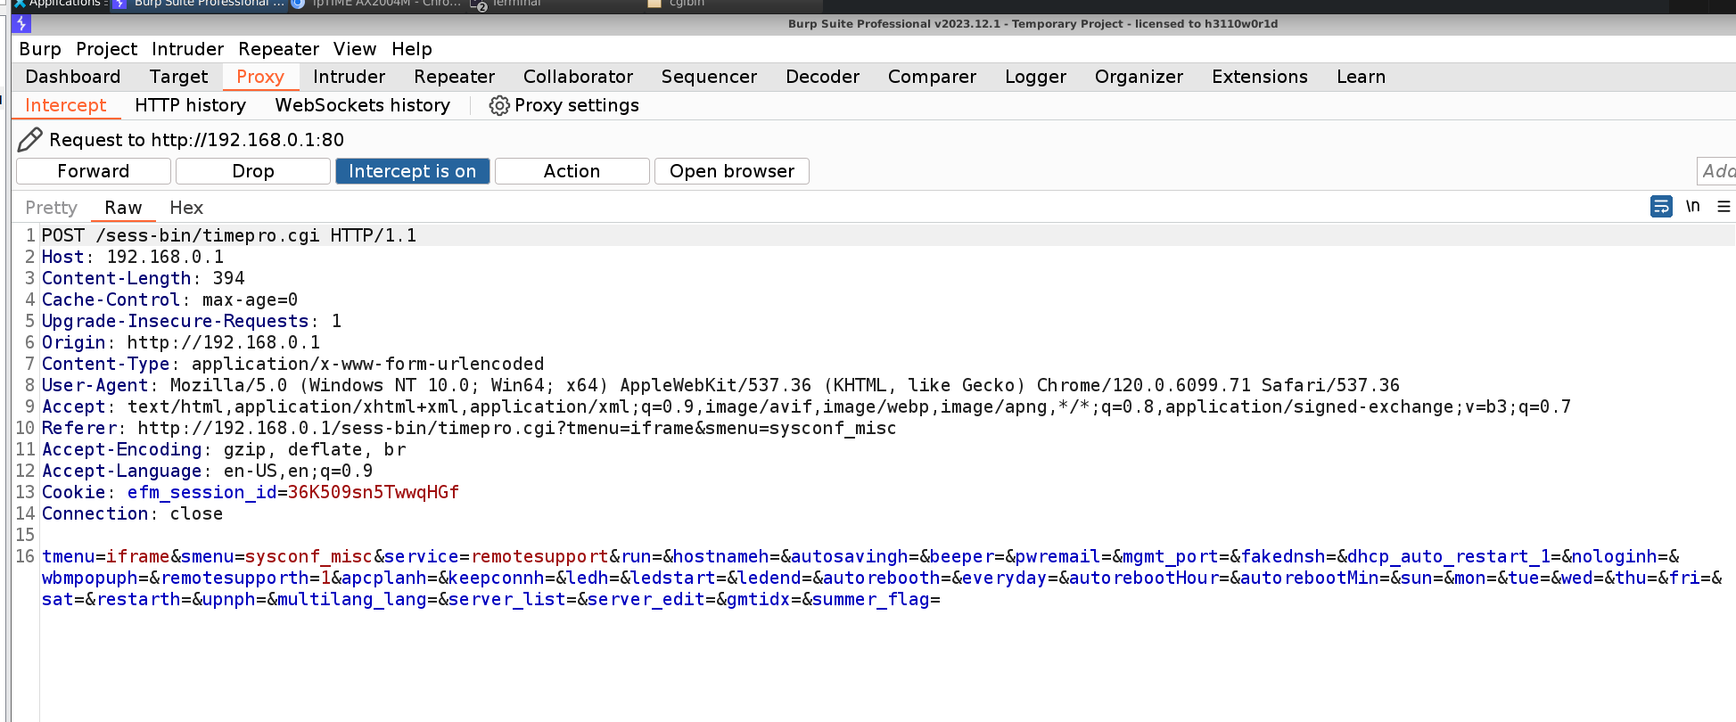This screenshot has width=1736, height=722.
Task: Open the Extensions tab
Action: coord(1260,77)
